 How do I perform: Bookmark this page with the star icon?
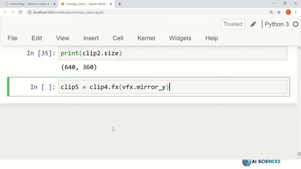279,12
